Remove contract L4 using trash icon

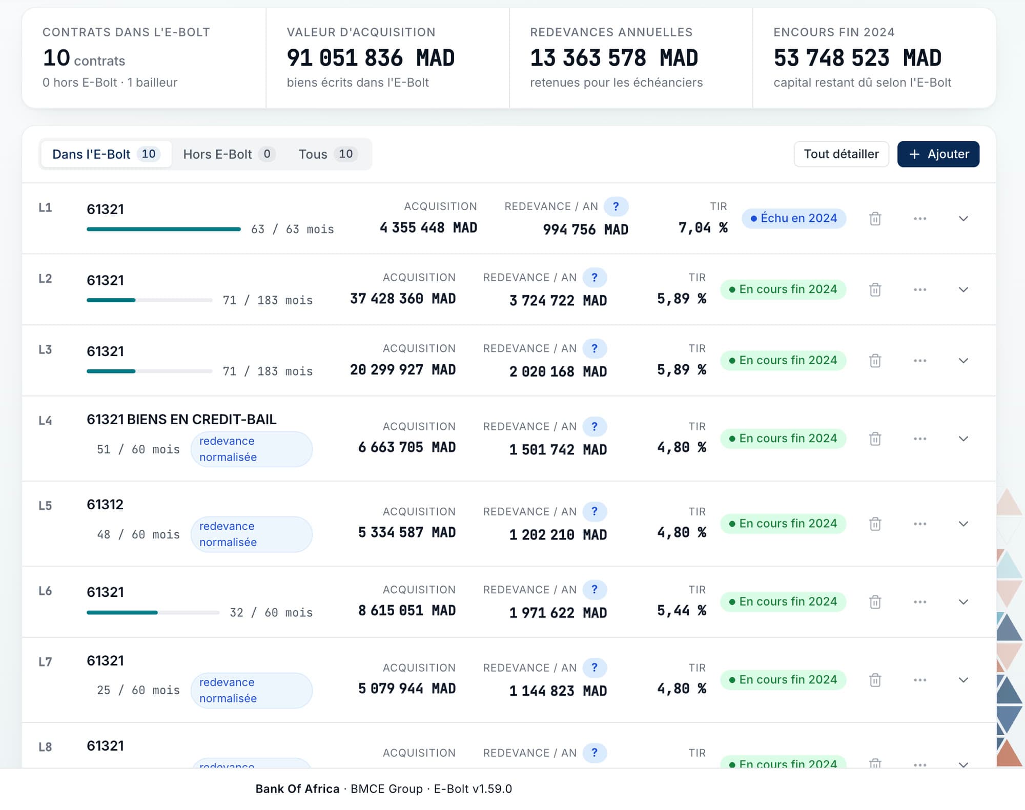875,439
